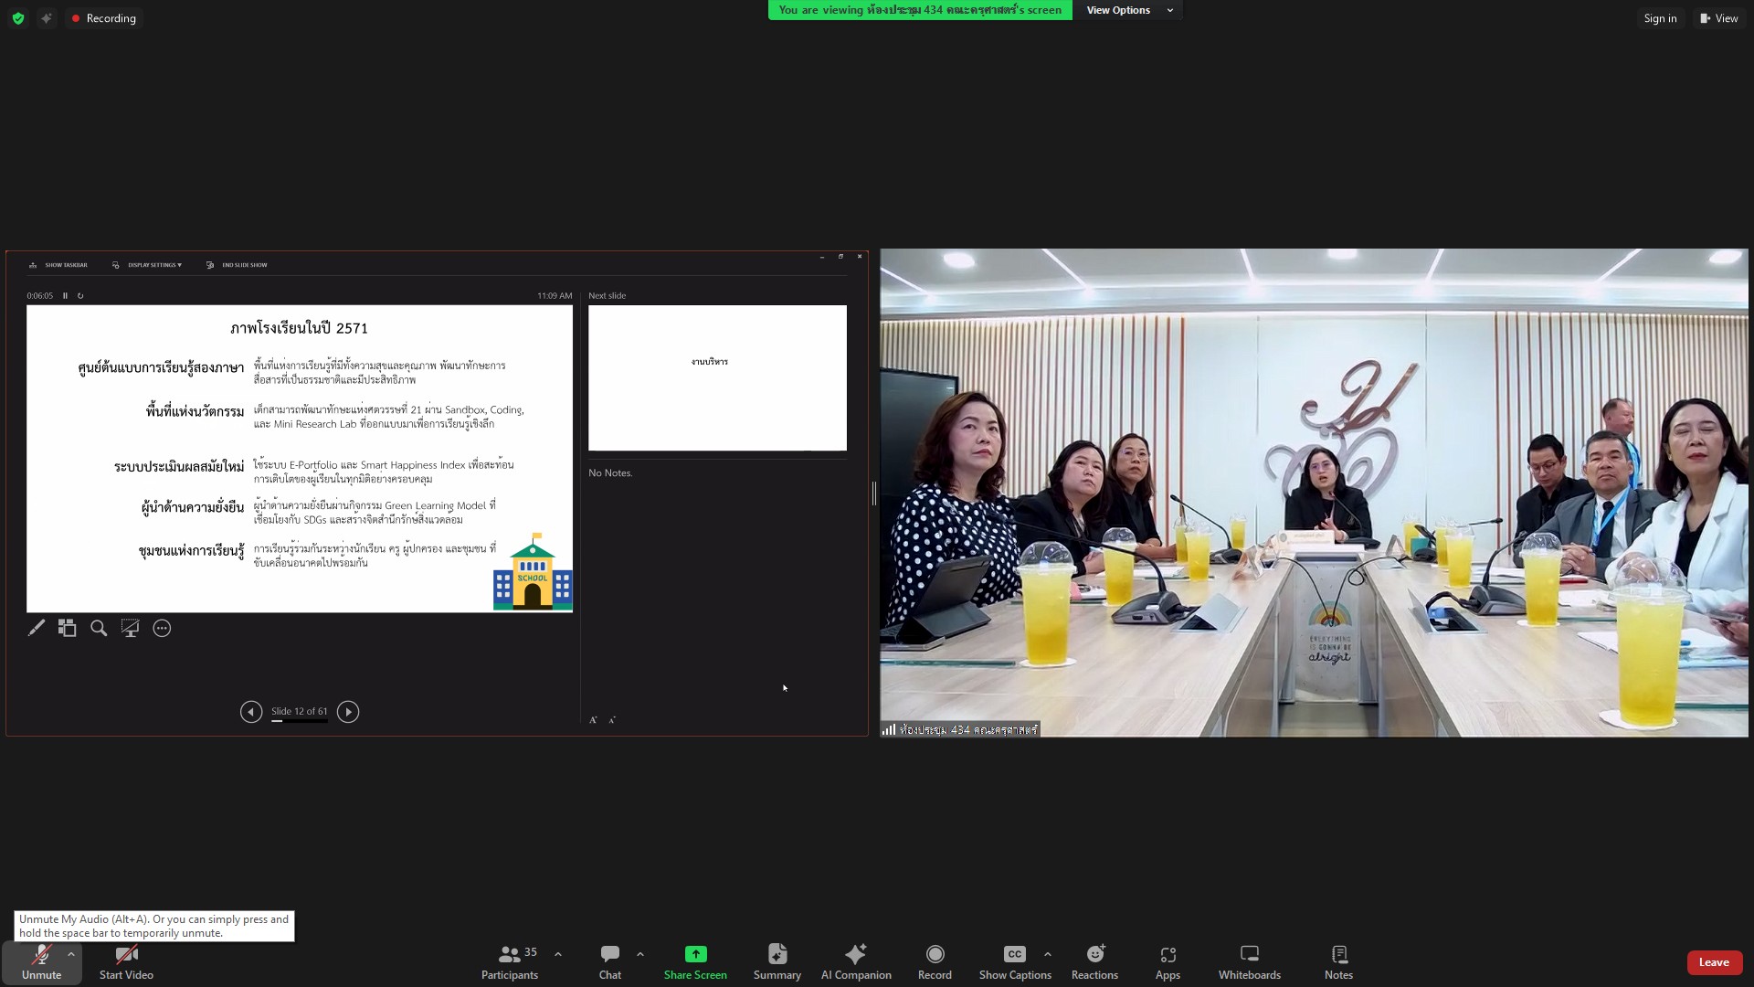The image size is (1754, 987).
Task: Launch AI Companion
Action: [855, 961]
